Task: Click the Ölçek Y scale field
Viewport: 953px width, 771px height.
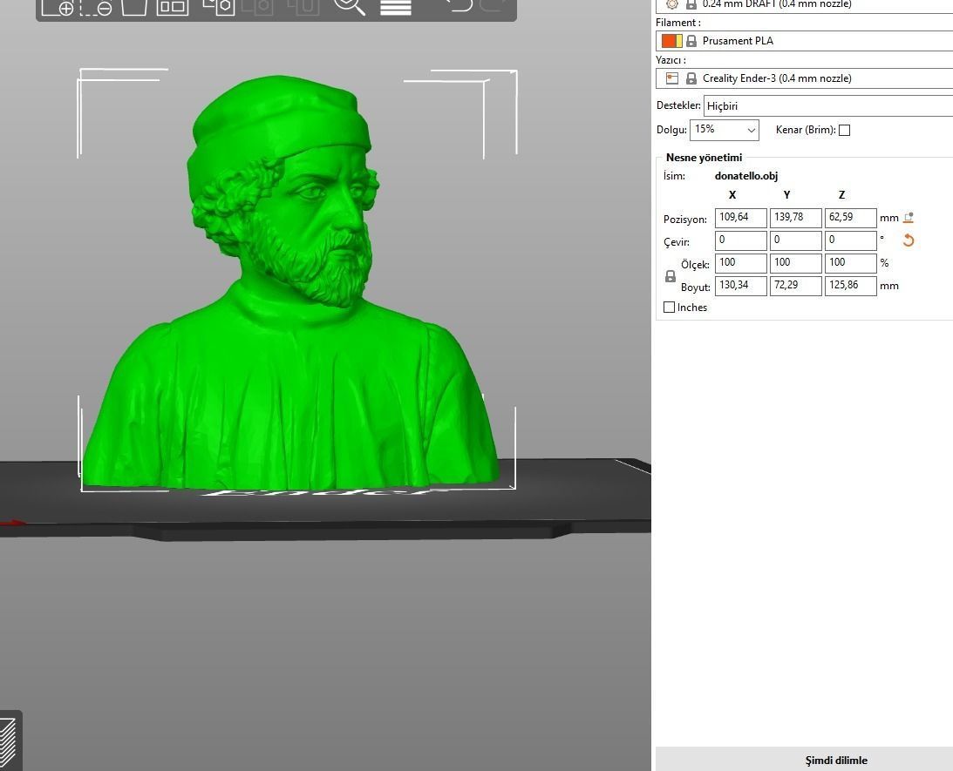Action: (795, 263)
